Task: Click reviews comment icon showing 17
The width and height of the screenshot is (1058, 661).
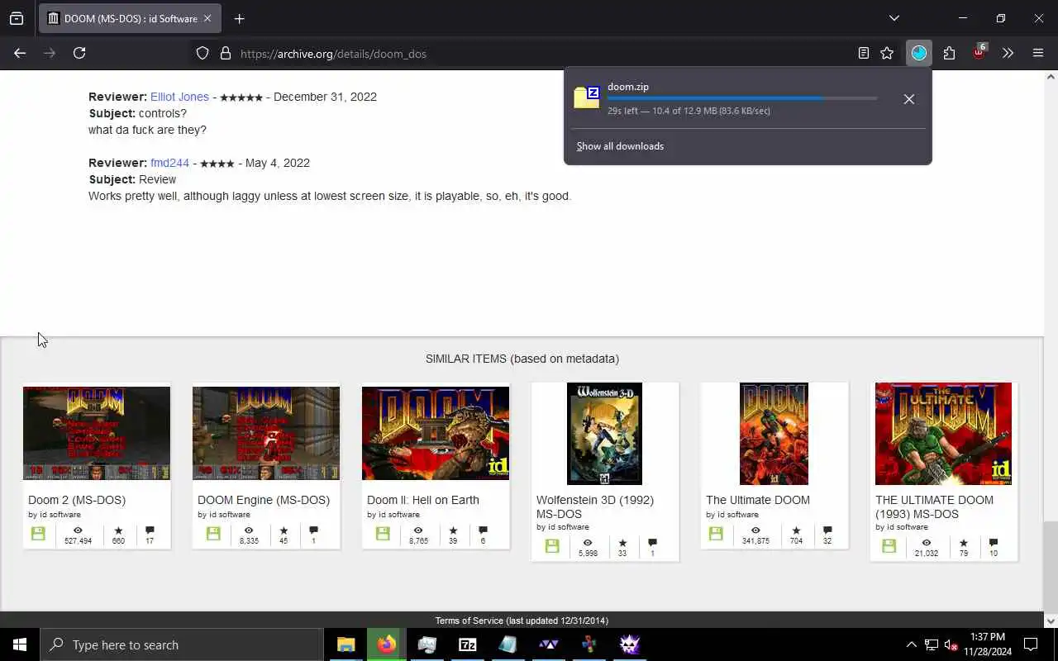Action: pos(150,530)
